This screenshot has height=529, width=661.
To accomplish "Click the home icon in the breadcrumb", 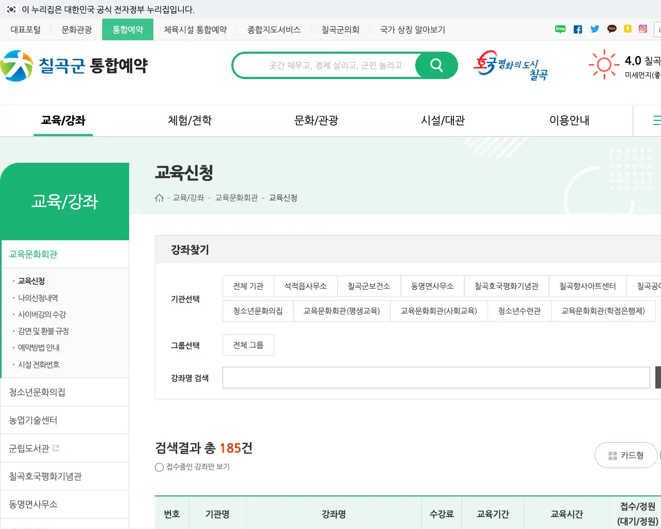I will tap(160, 197).
